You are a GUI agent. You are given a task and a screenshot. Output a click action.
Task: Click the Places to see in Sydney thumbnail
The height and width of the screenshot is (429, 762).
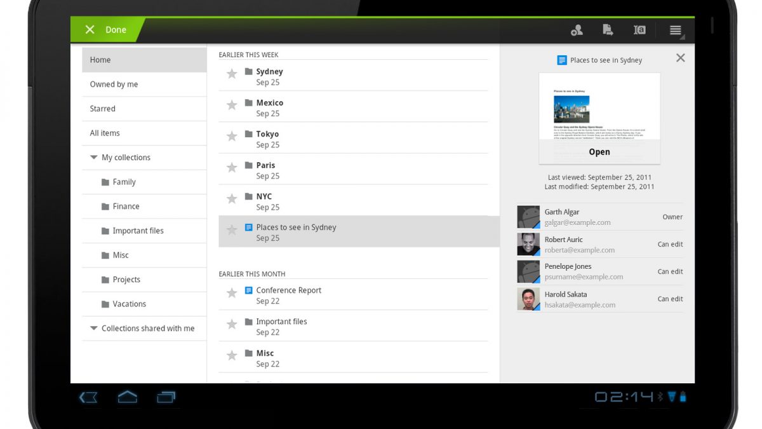click(599, 107)
